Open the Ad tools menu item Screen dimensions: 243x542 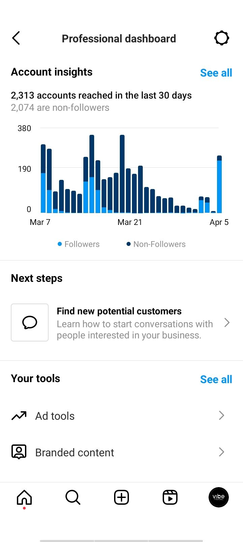click(122, 416)
